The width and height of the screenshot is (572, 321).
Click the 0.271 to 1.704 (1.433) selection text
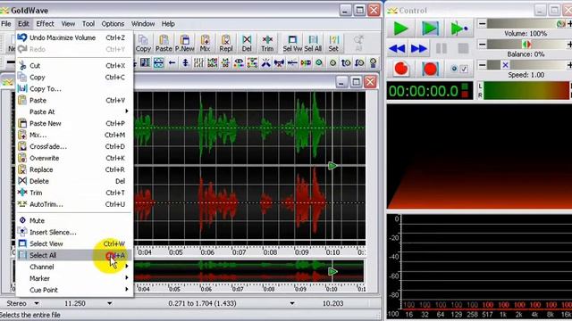tap(202, 303)
